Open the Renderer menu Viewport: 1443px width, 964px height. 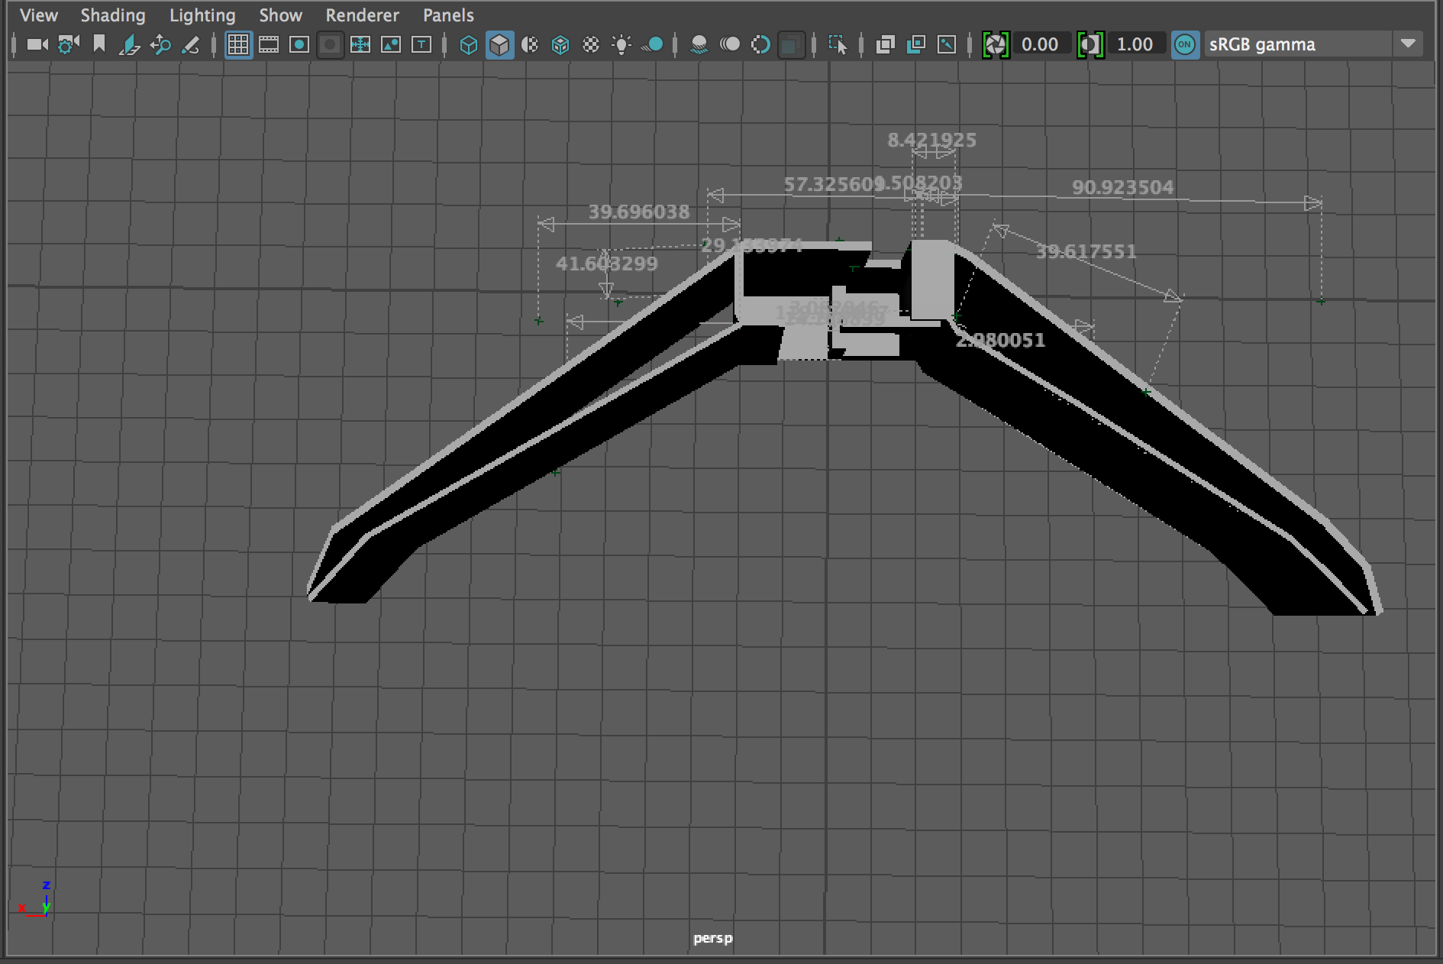pyautogui.click(x=362, y=15)
